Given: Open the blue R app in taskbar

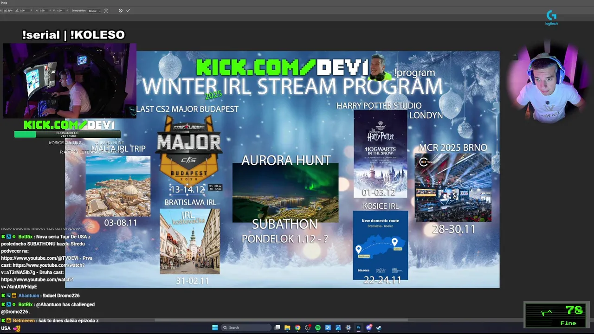Looking at the screenshot, I should point(328,328).
